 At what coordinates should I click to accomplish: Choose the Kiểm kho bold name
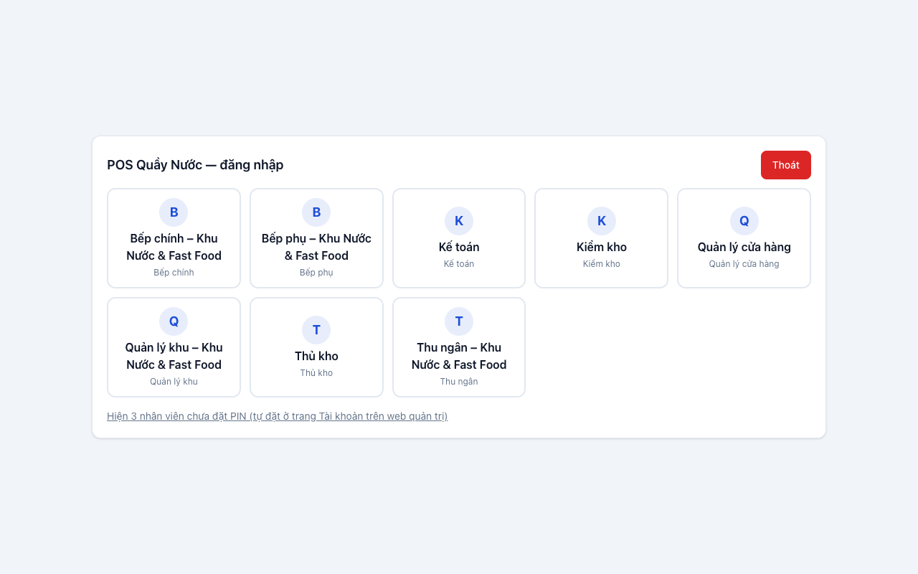pyautogui.click(x=602, y=247)
